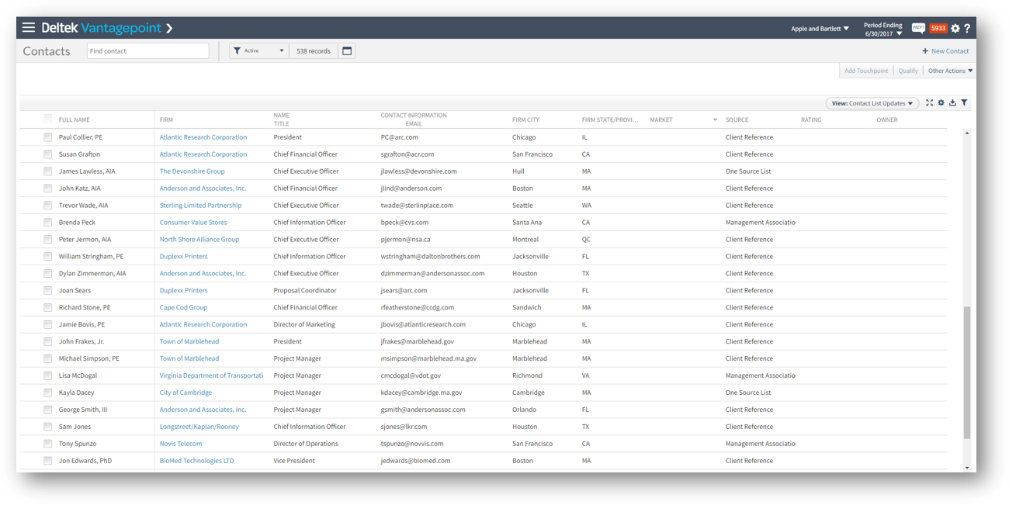Open grid settings gear above the list
The image size is (1009, 505).
(x=941, y=102)
